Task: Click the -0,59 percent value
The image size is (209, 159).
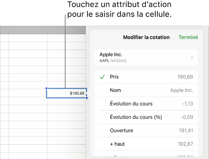Action: click(187, 117)
